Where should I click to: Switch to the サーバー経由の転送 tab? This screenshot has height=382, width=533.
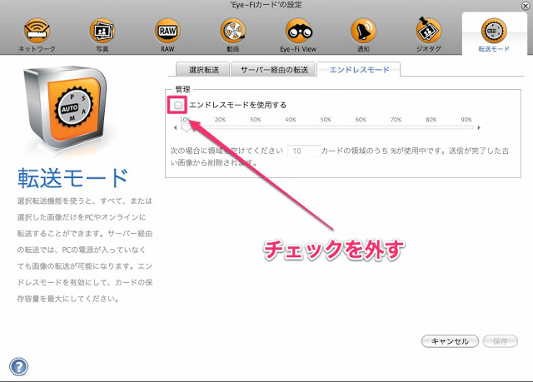pyautogui.click(x=274, y=70)
